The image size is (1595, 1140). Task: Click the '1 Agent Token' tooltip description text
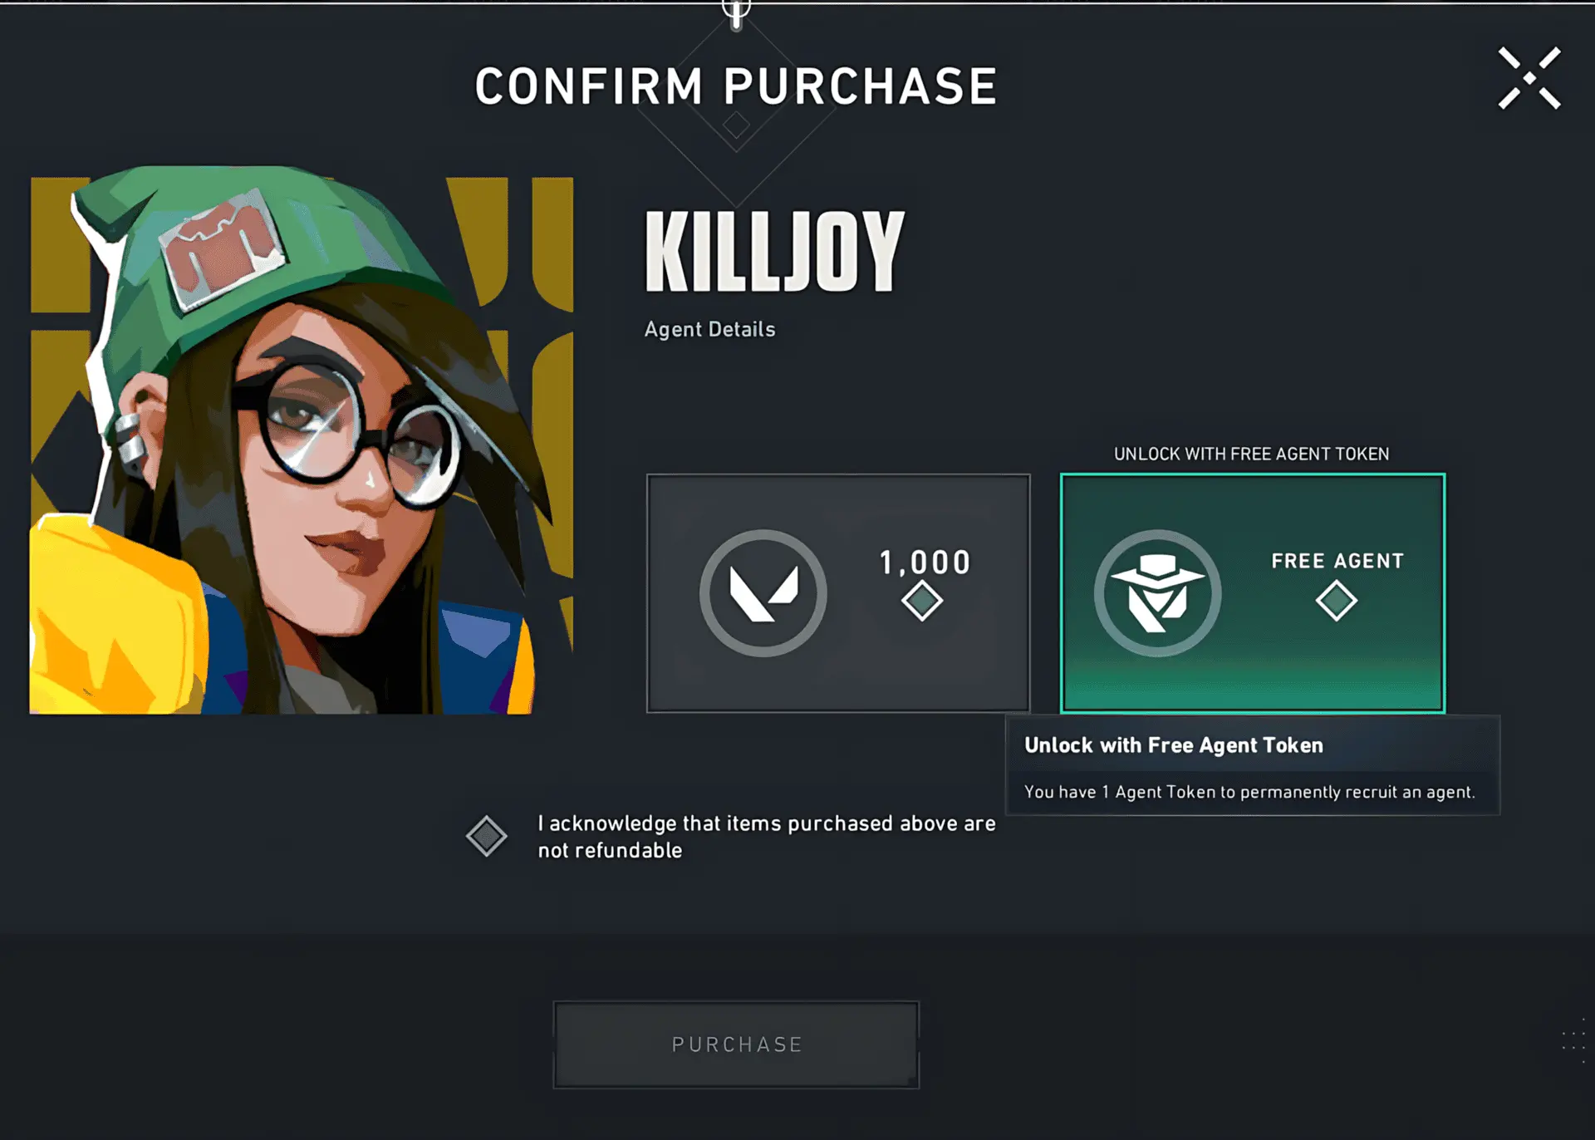[1250, 792]
